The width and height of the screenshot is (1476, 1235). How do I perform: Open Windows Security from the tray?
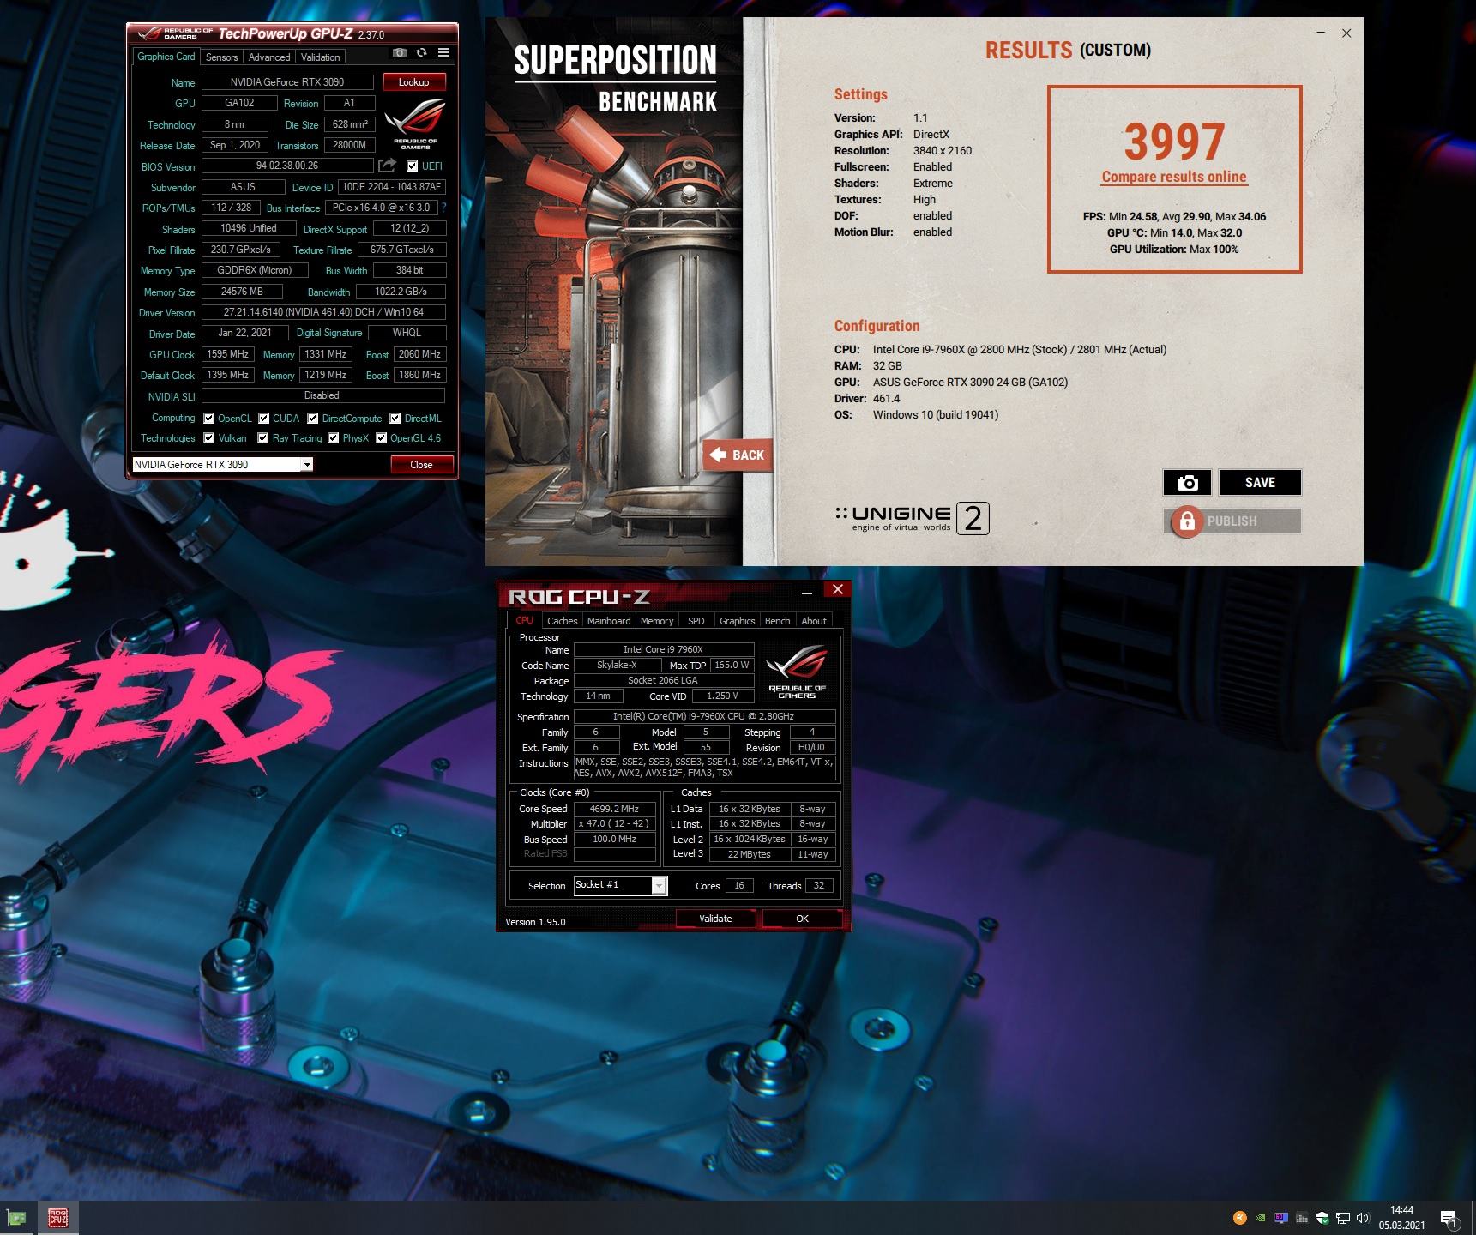1322,1218
